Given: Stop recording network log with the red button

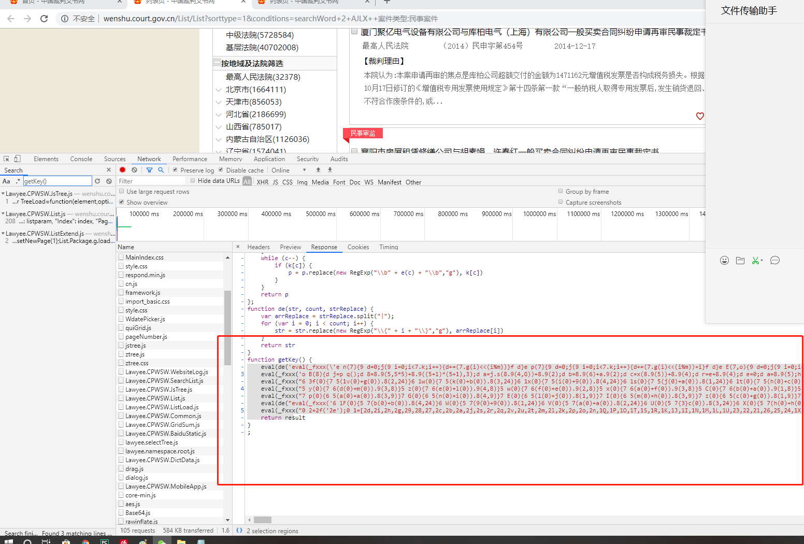Looking at the screenshot, I should coord(122,170).
